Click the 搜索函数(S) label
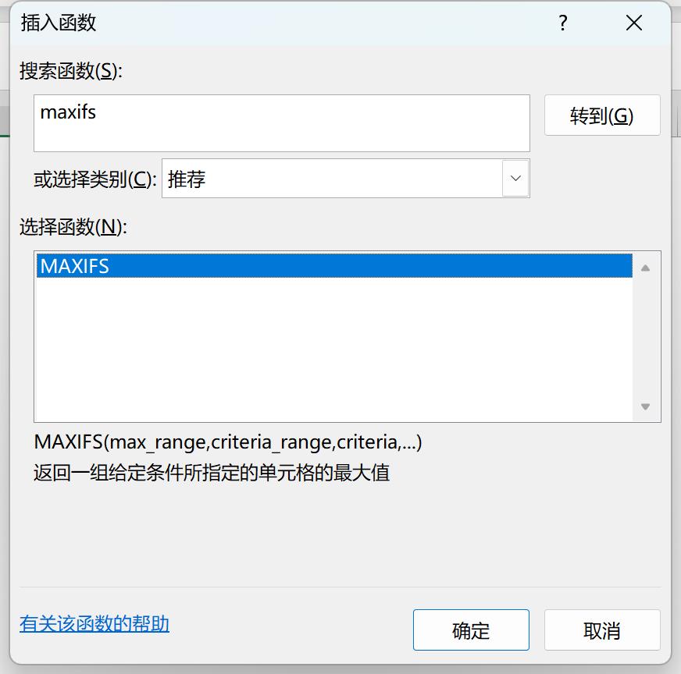 point(71,71)
